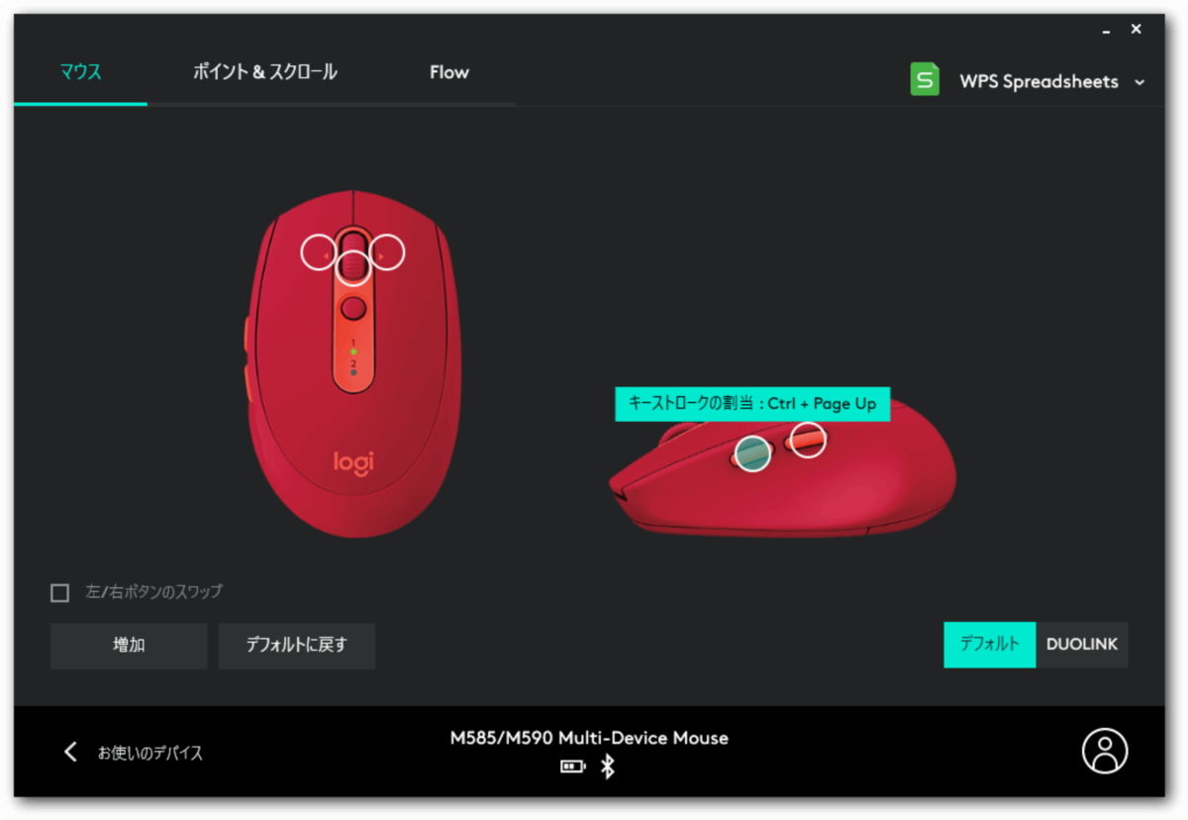The height and width of the screenshot is (820, 1188).
Task: Open the ポイント & スクロール tab
Action: (x=265, y=72)
